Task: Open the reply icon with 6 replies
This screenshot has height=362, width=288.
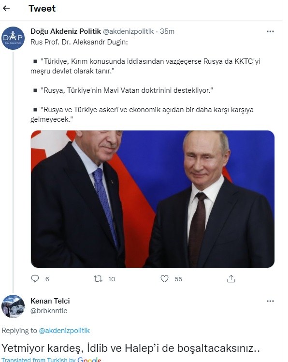Action: (x=35, y=279)
